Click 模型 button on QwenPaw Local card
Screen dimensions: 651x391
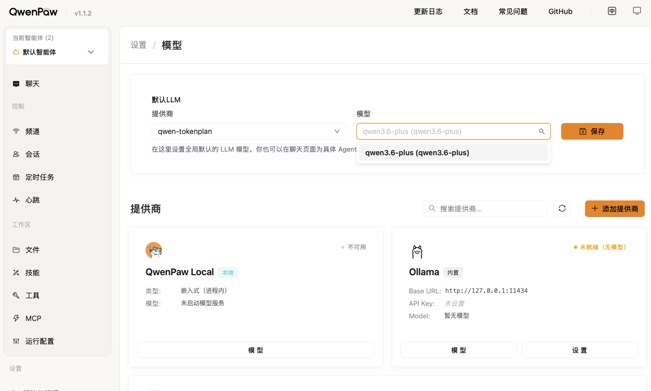(256, 350)
